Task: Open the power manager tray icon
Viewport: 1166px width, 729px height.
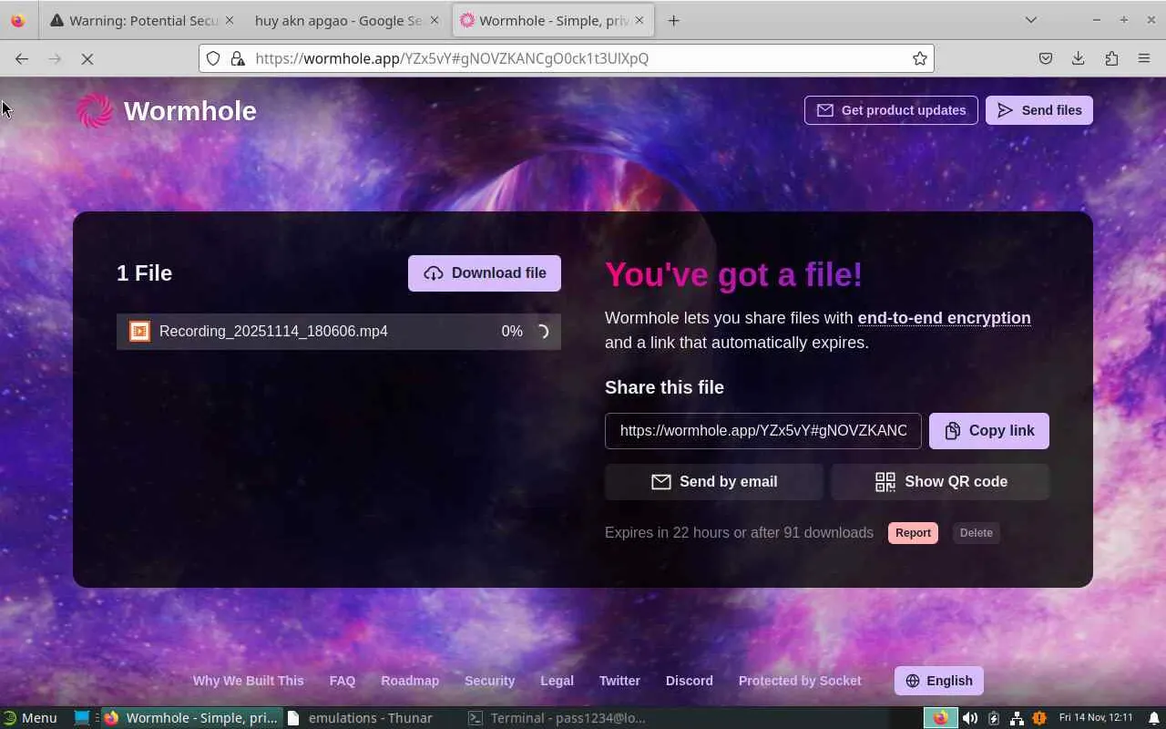Action: [994, 718]
